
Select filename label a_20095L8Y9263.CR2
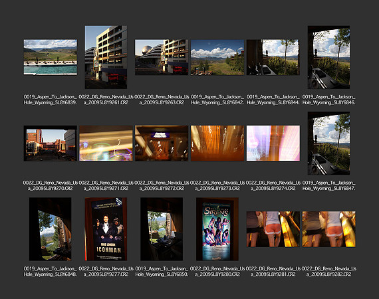tap(162, 102)
